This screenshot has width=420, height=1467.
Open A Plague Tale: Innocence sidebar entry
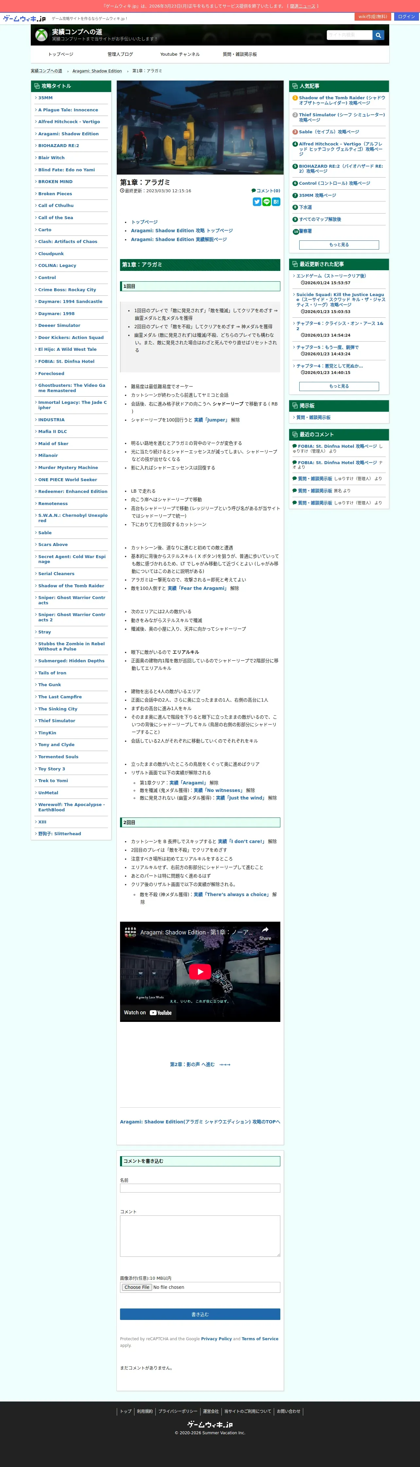pyautogui.click(x=68, y=110)
